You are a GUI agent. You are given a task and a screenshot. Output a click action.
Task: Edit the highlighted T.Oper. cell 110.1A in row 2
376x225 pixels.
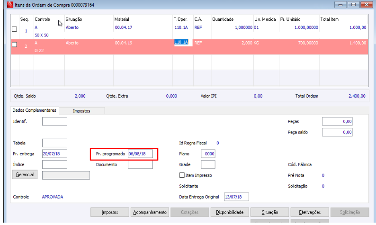click(x=183, y=43)
